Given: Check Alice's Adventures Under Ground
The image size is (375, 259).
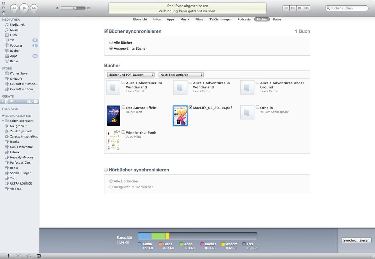Looking at the screenshot, I should click(257, 83).
